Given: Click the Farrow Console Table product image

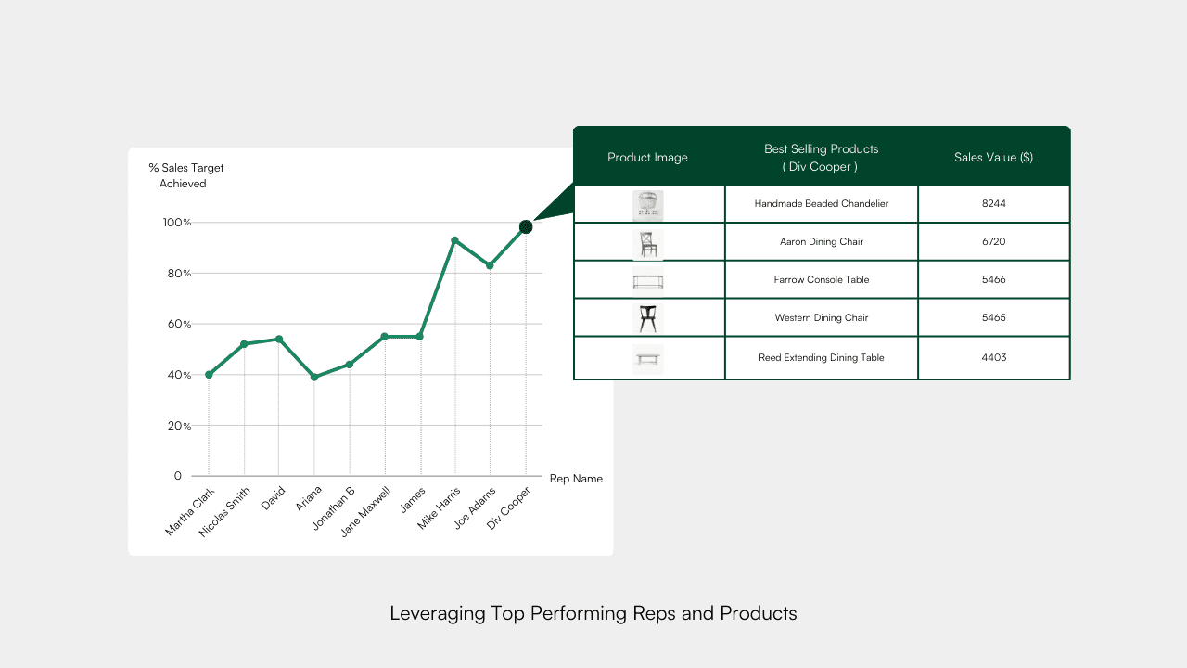Looking at the screenshot, I should point(647,279).
